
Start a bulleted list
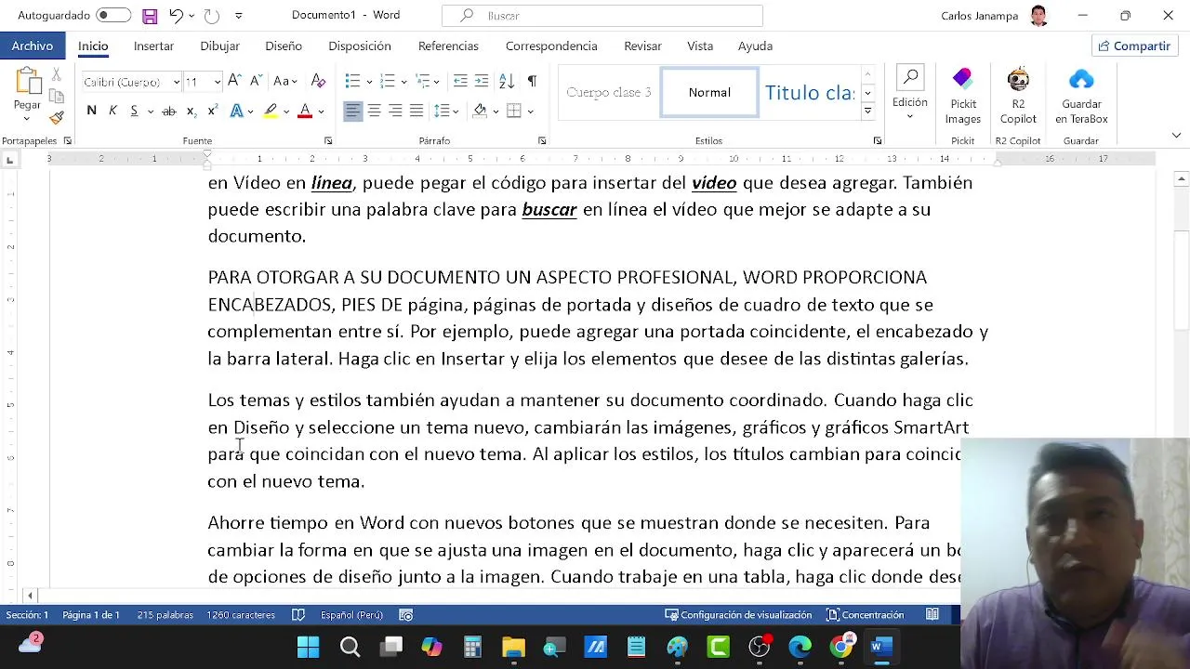[351, 81]
